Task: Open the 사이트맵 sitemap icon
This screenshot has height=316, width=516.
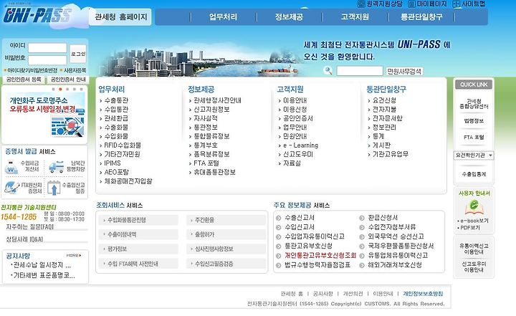Action: pos(457,4)
